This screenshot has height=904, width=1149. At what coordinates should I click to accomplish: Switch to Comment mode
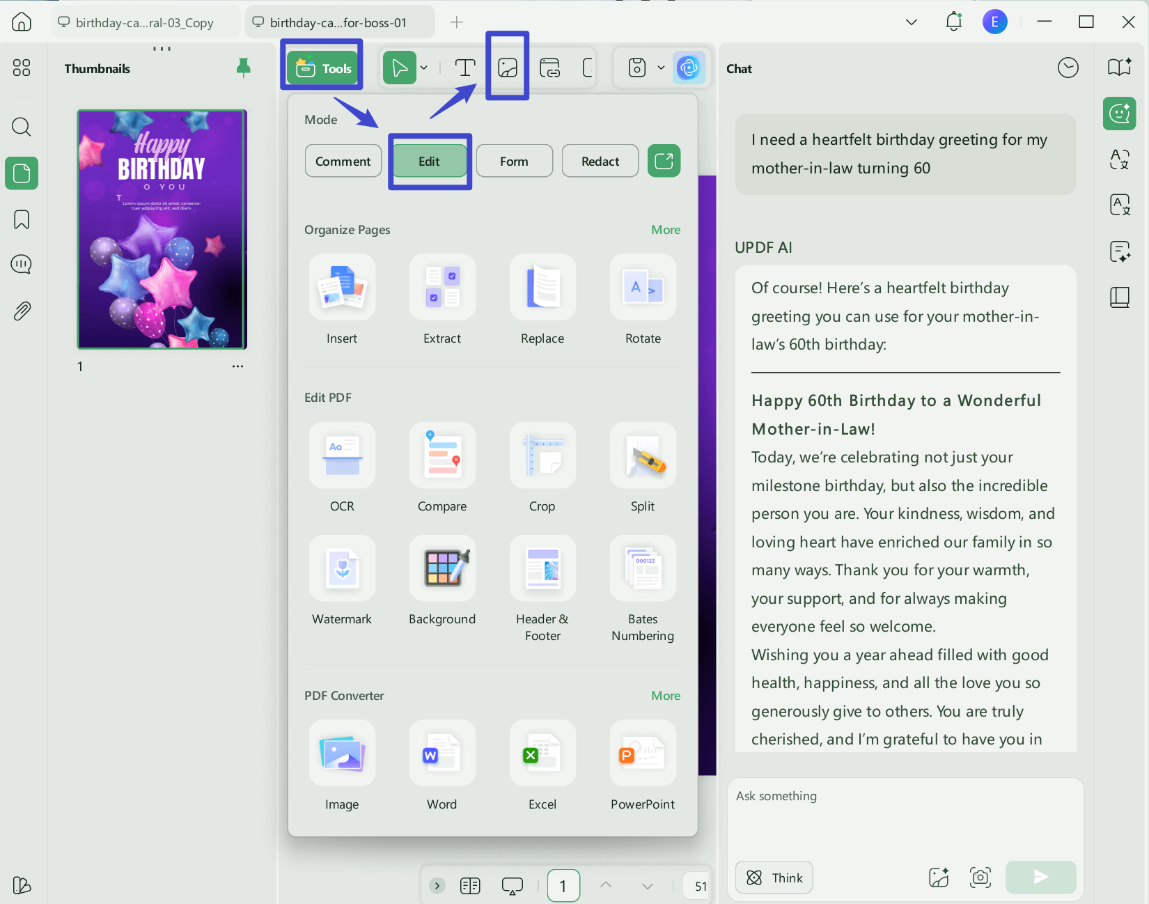(343, 161)
